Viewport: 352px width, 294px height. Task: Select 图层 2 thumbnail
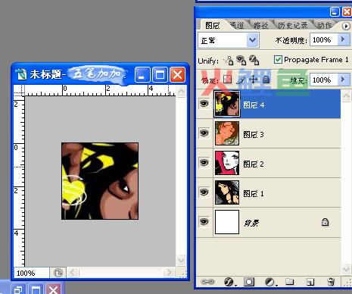point(227,163)
